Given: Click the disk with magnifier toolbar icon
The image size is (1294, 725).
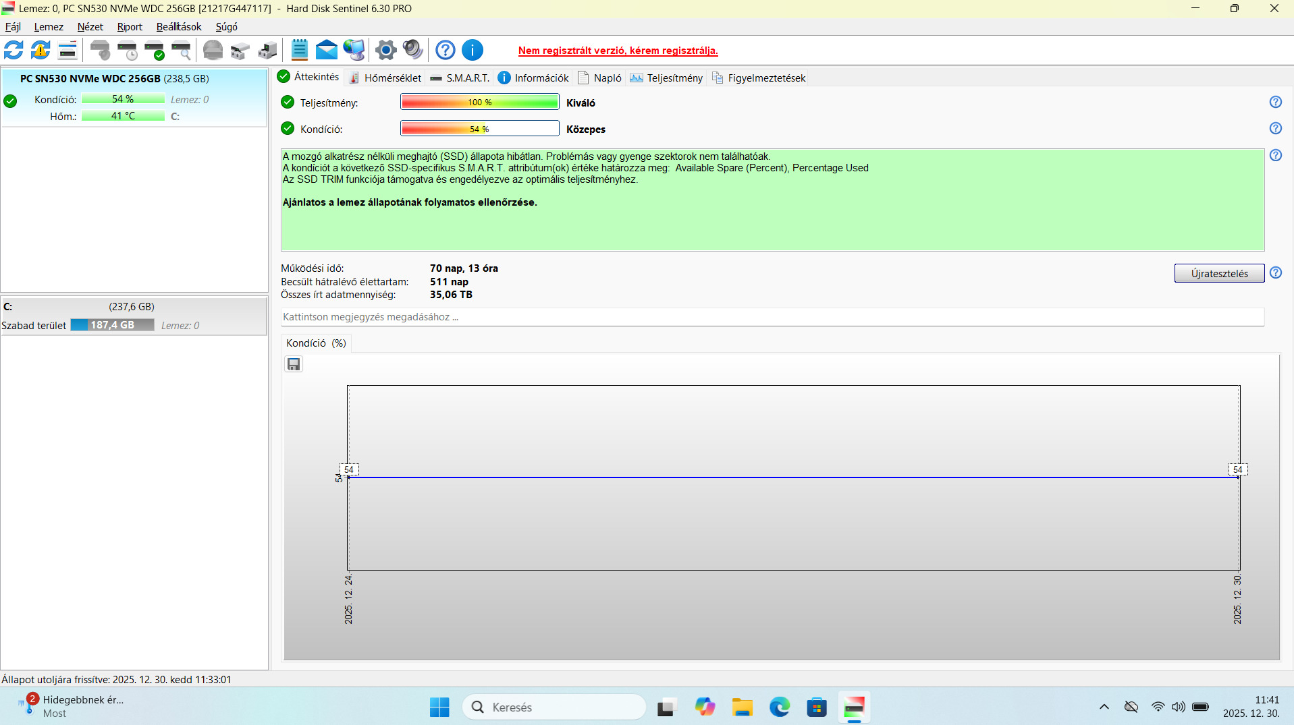Looking at the screenshot, I should pyautogui.click(x=182, y=50).
